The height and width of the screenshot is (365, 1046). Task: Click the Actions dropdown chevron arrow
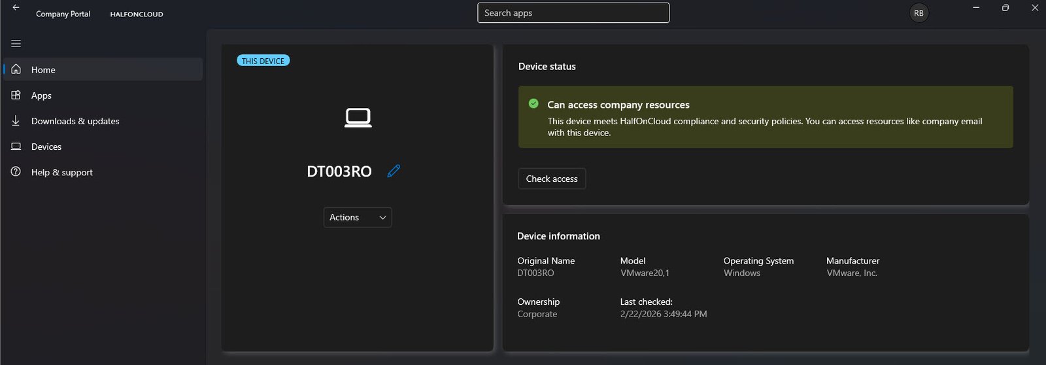[382, 218]
